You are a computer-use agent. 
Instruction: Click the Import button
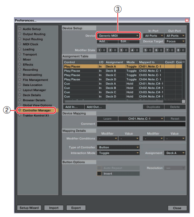tap(54, 208)
